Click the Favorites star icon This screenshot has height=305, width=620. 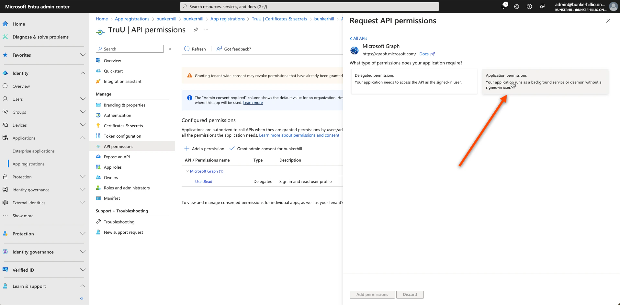tap(5, 55)
